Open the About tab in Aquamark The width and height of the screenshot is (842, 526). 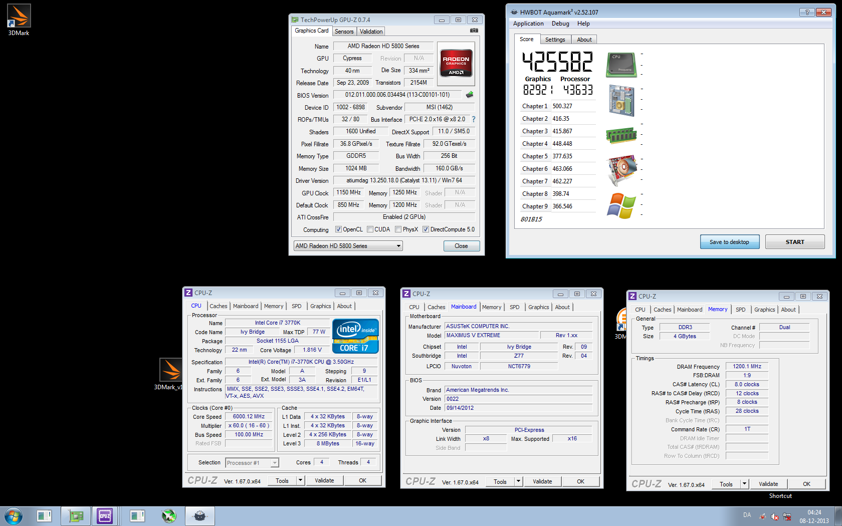tap(584, 40)
